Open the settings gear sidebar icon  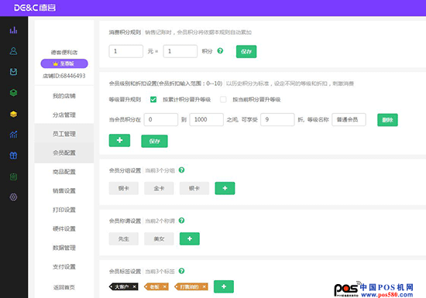13,197
